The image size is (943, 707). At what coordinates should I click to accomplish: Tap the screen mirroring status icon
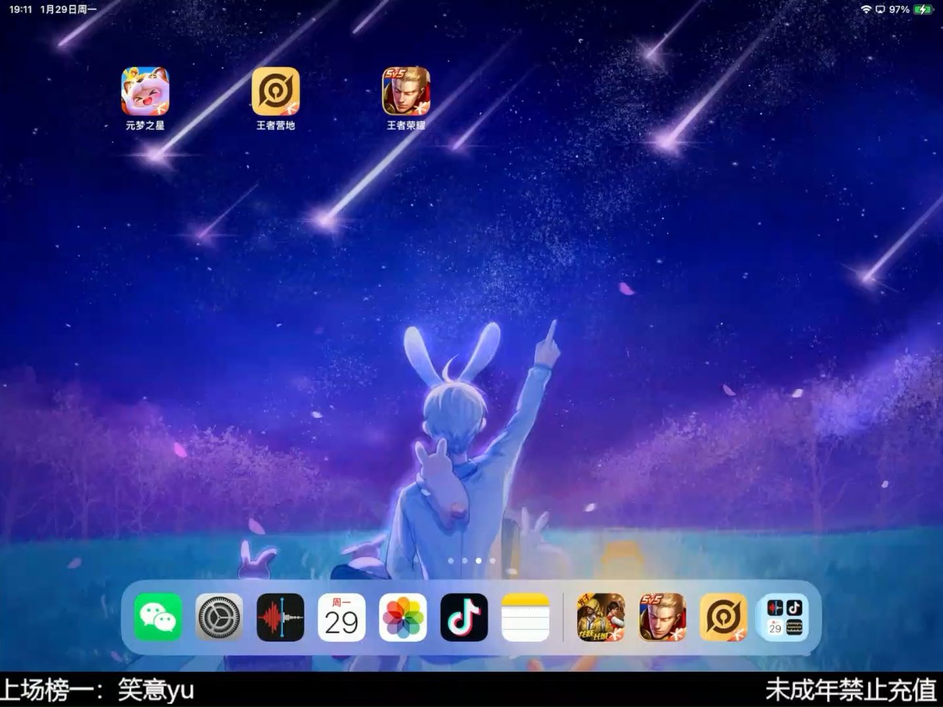880,9
